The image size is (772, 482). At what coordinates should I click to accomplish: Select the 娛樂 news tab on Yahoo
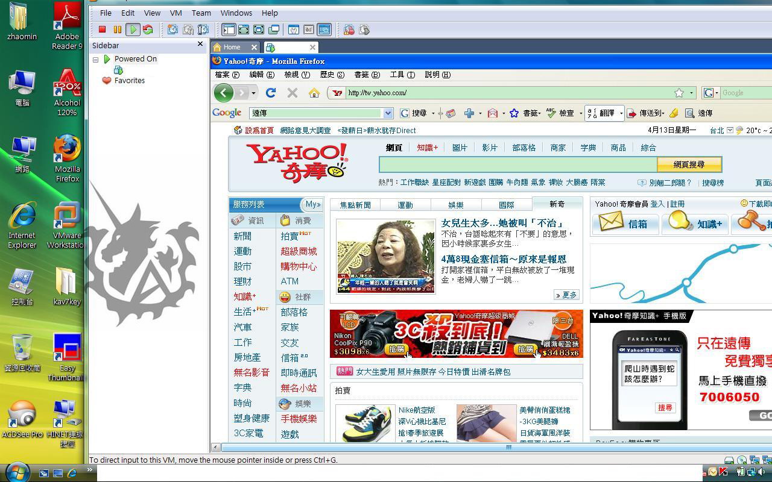click(456, 205)
